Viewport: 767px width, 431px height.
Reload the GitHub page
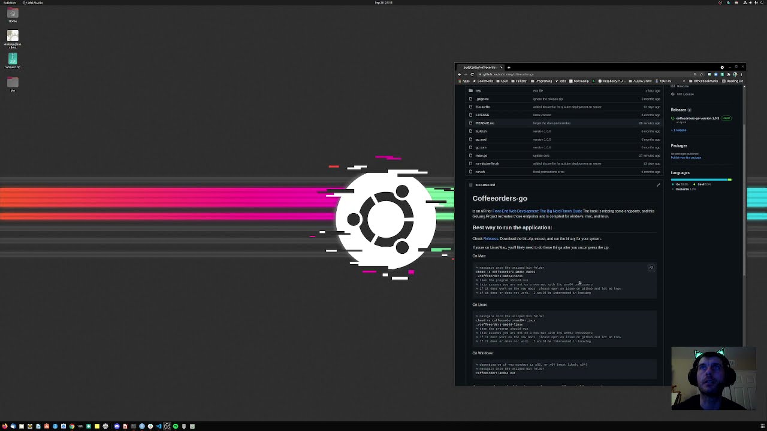click(x=472, y=74)
